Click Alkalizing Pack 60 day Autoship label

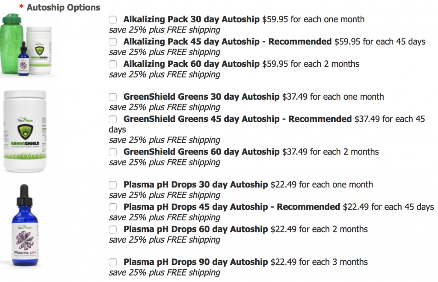[x=191, y=64]
